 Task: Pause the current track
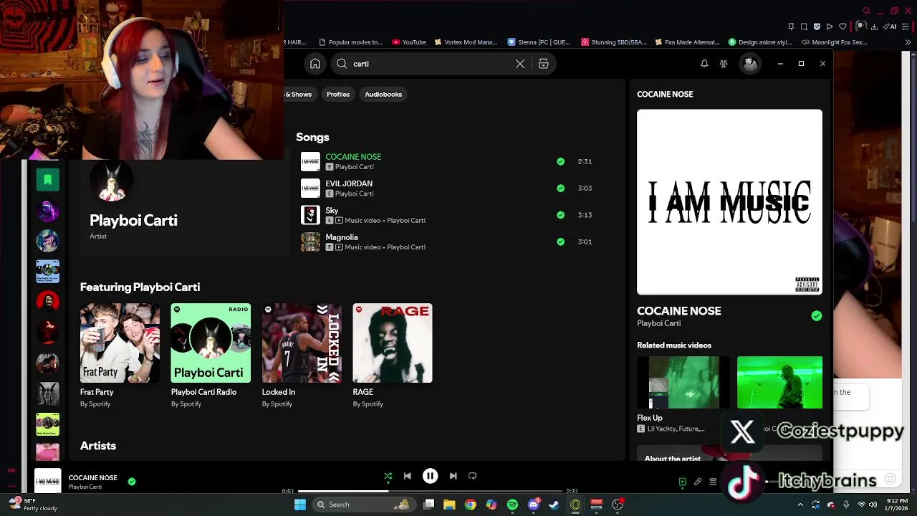[x=430, y=476]
